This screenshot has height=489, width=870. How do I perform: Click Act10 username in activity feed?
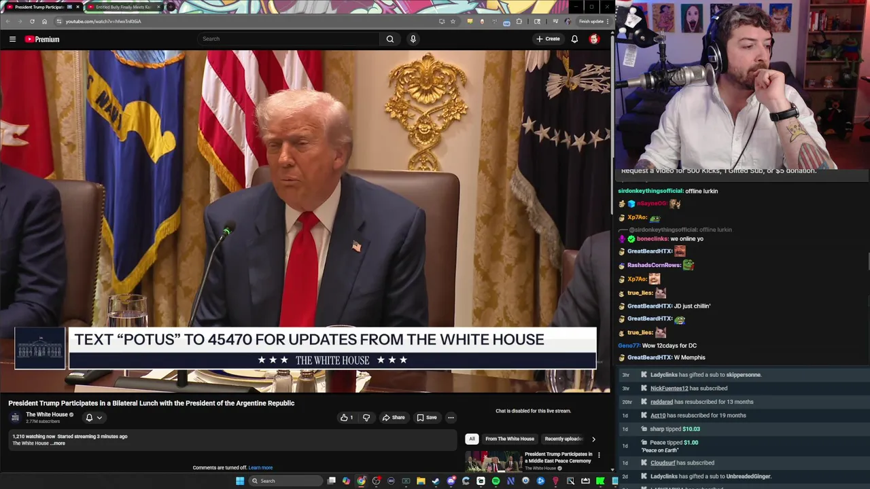tap(658, 416)
